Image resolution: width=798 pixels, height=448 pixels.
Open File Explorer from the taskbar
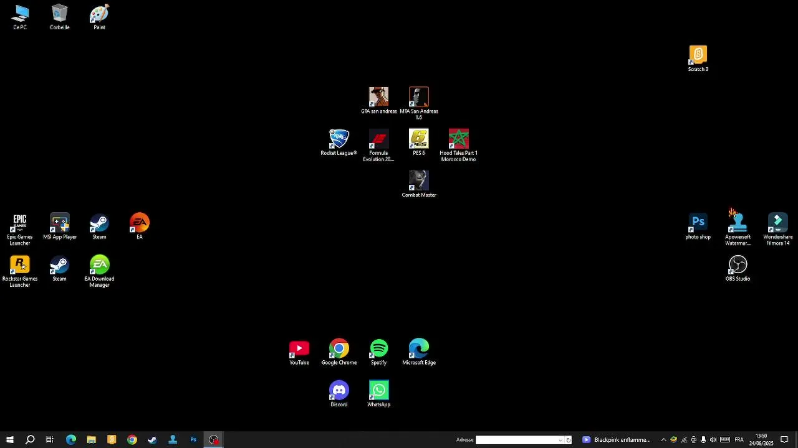pyautogui.click(x=91, y=440)
